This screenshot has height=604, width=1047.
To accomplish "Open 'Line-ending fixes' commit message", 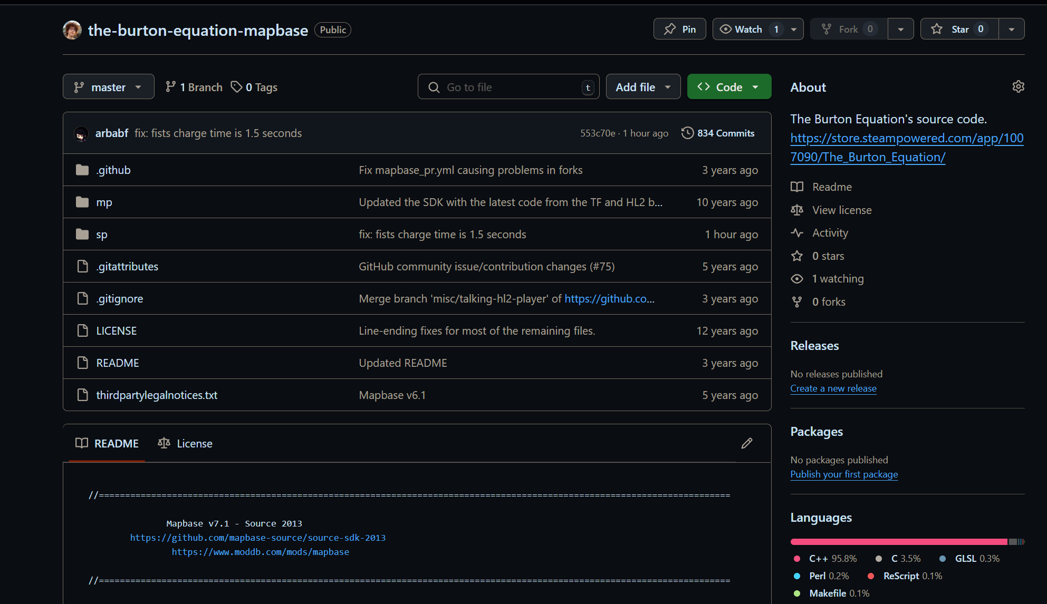I will pyautogui.click(x=477, y=331).
